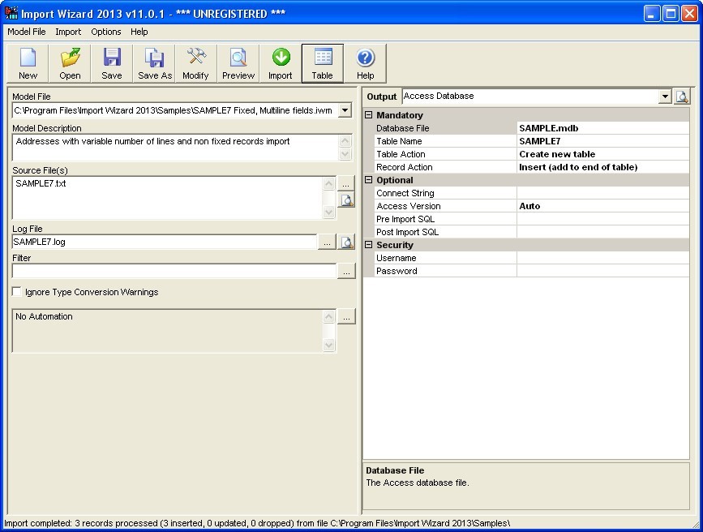Click the New model toolbar icon
703x532 pixels.
coord(28,63)
